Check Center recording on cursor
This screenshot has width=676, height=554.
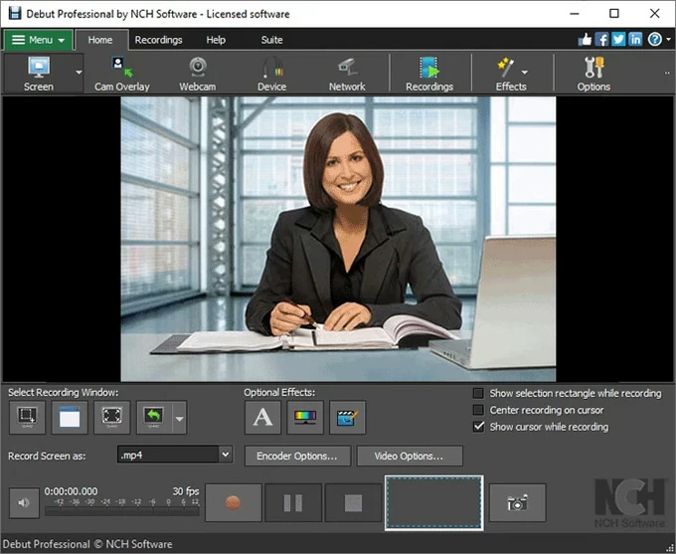pyautogui.click(x=479, y=410)
